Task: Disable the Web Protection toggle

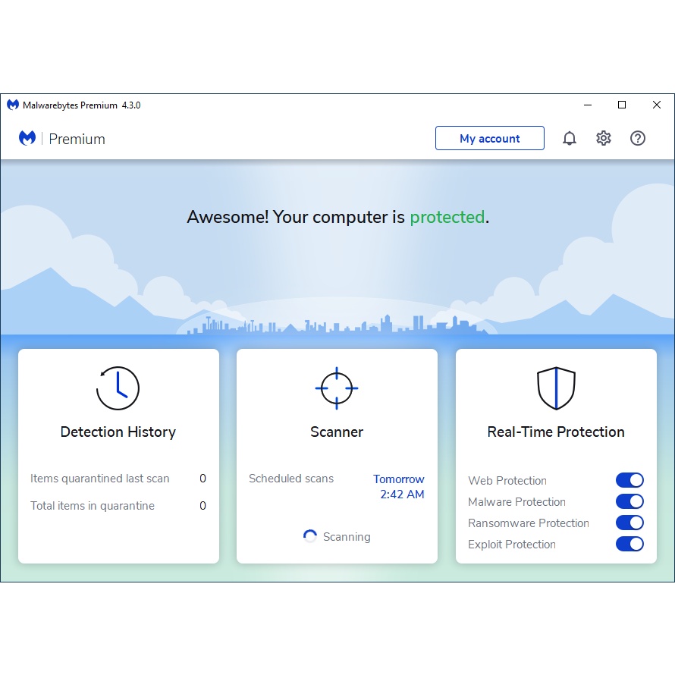Action: (x=629, y=480)
